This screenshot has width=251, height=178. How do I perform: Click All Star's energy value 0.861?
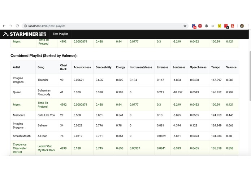pyautogui.click(x=120, y=136)
